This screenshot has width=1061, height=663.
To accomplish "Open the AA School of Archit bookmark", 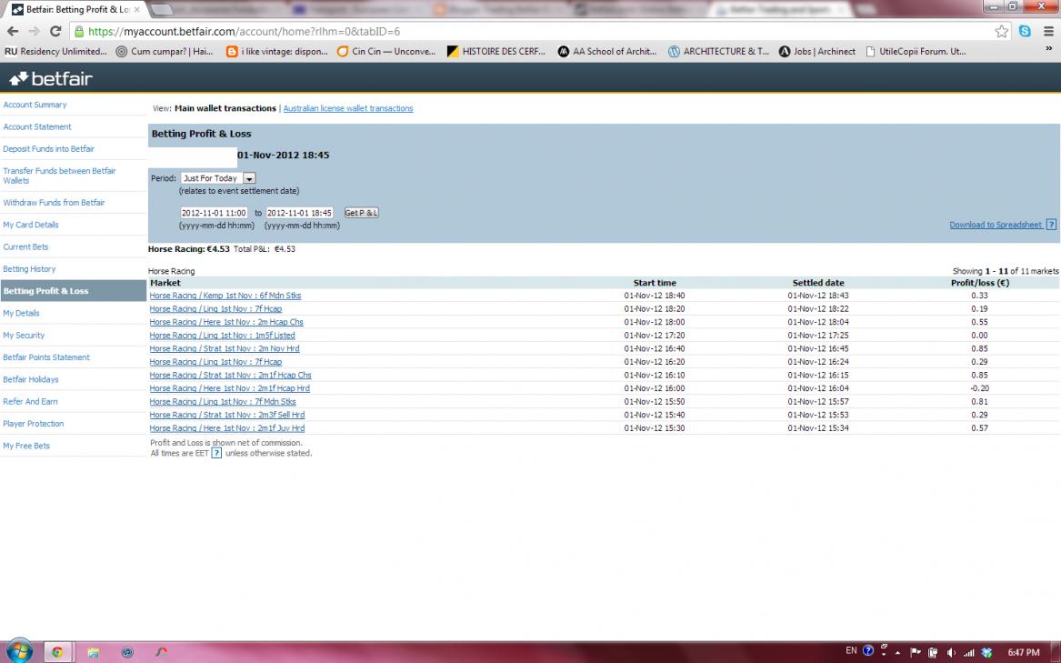I will pyautogui.click(x=607, y=52).
